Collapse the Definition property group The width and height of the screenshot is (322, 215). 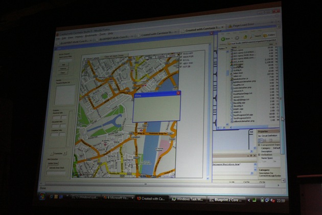(x=259, y=155)
